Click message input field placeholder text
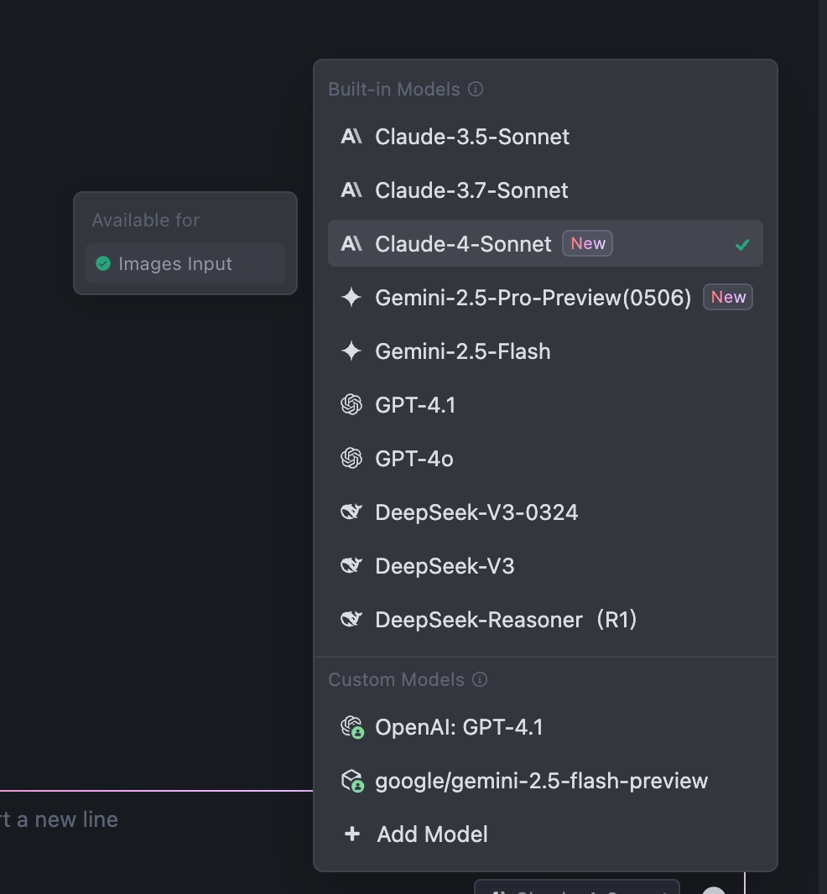This screenshot has width=827, height=894. coord(60,819)
